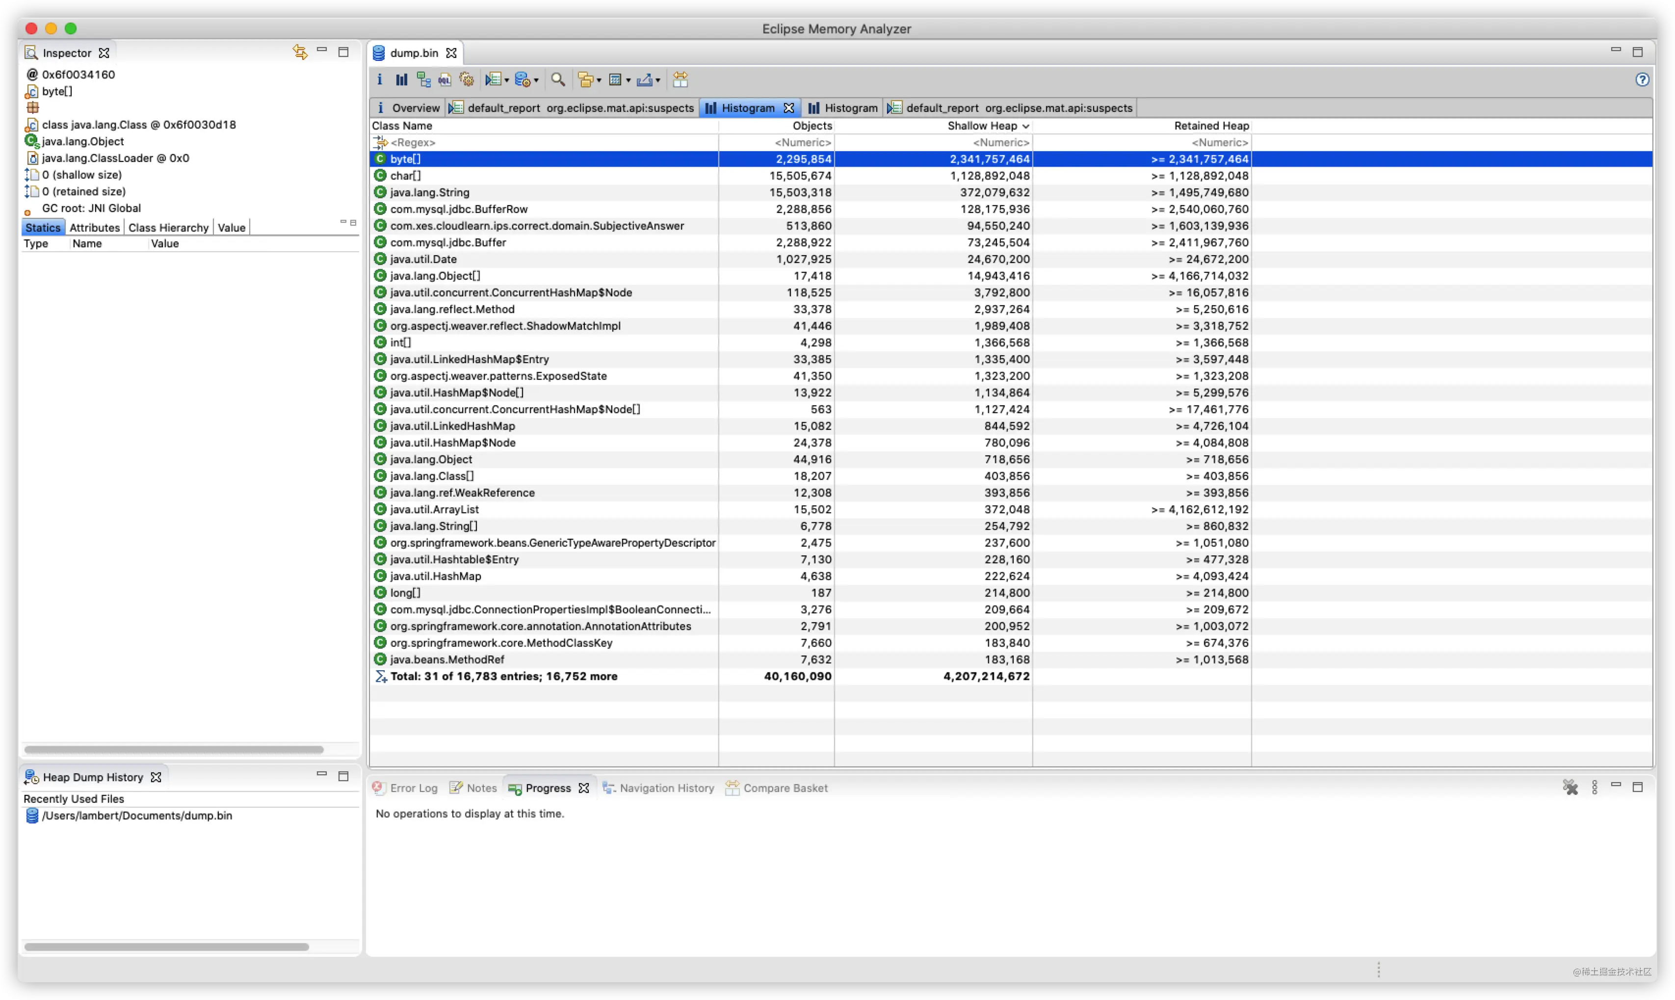Viewport: 1675px width, 1000px height.
Task: Click the Inspector horizontal scrollbar
Action: [174, 749]
